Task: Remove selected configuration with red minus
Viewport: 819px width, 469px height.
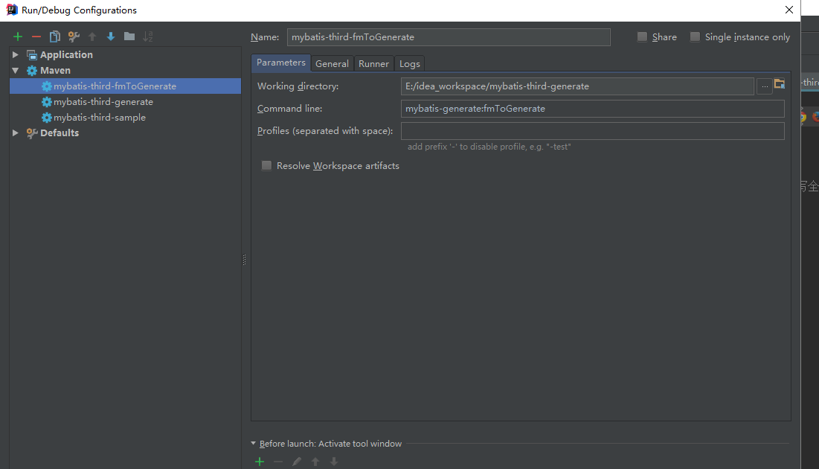Action: pos(36,36)
